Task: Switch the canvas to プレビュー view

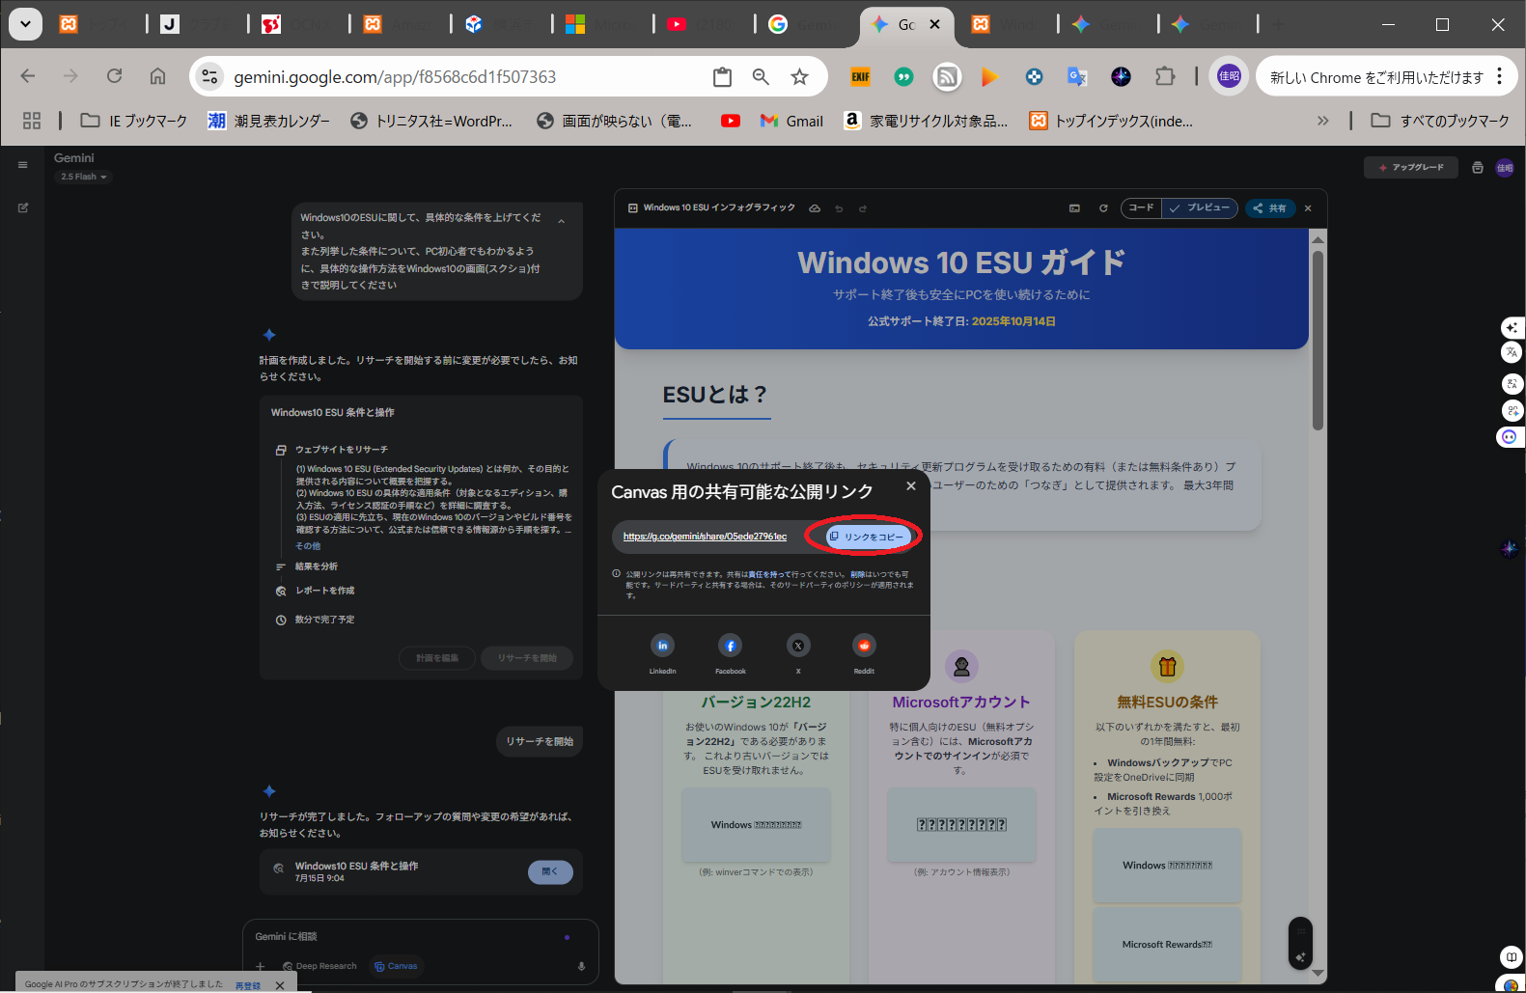Action: (1200, 207)
